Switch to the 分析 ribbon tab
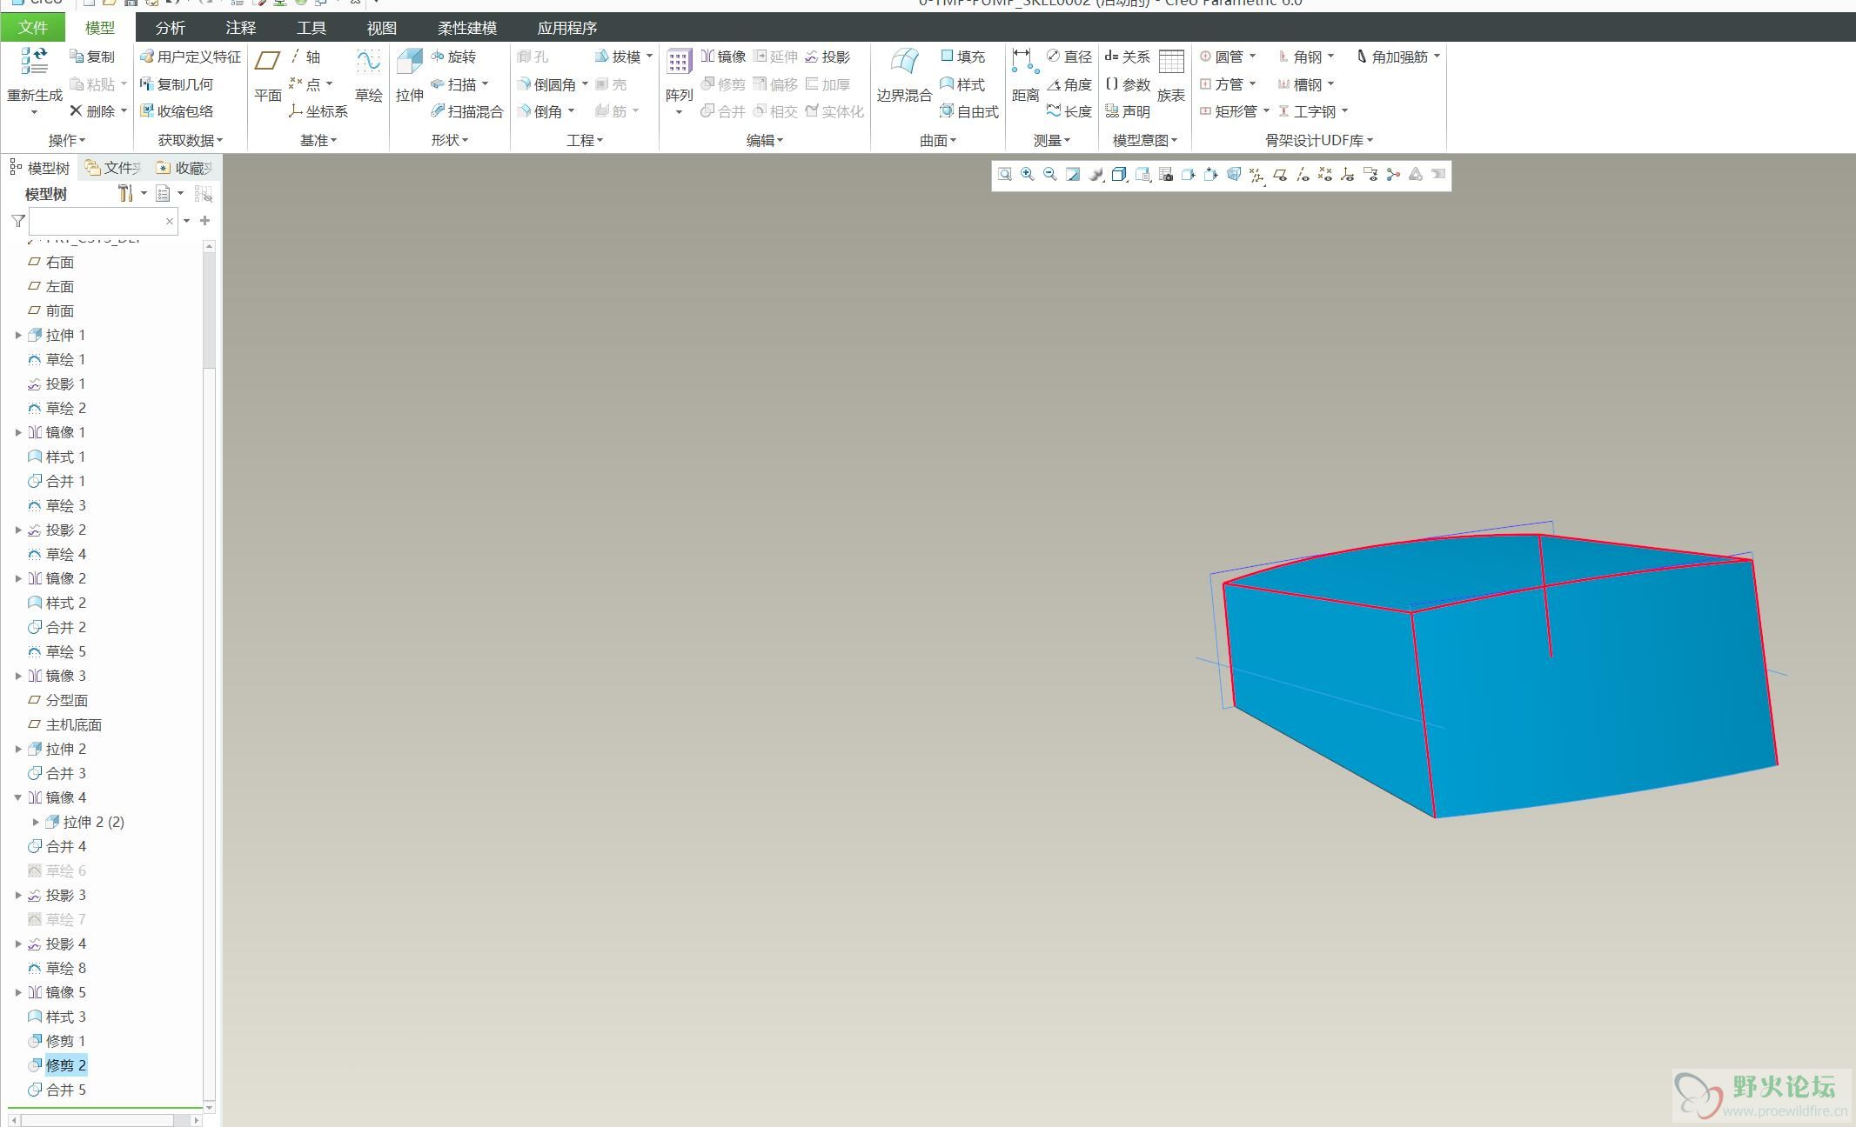This screenshot has width=1856, height=1127. (171, 28)
